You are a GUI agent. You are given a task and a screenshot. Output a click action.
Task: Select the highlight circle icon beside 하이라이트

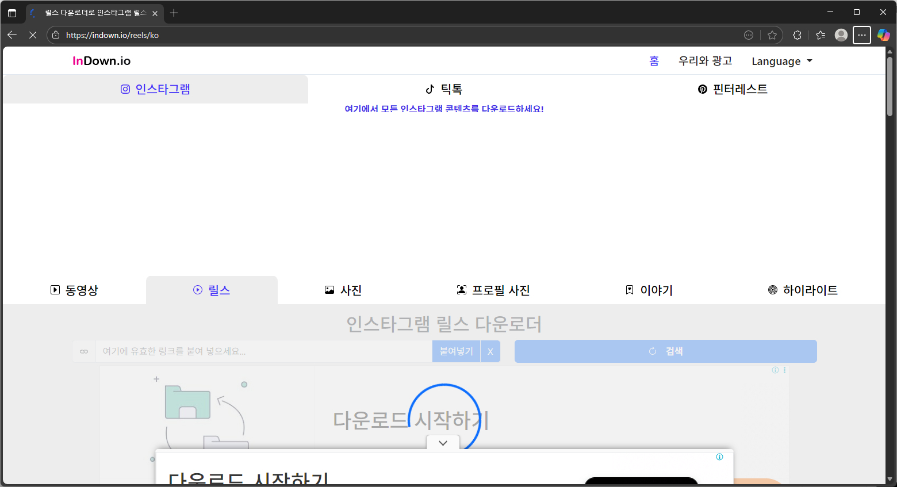[x=772, y=290]
